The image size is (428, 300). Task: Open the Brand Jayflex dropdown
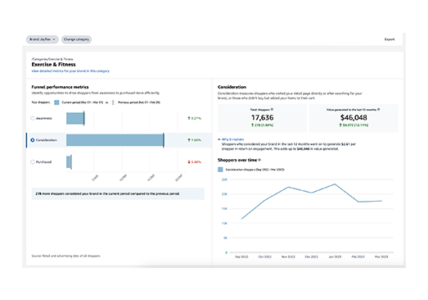(x=43, y=39)
